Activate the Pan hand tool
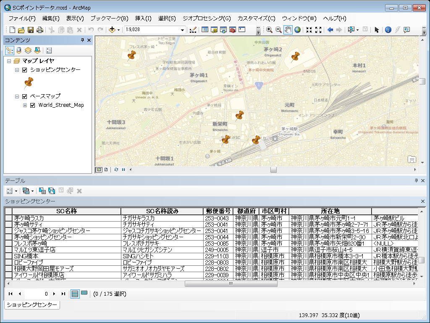The width and height of the screenshot is (430, 323). tap(288, 30)
